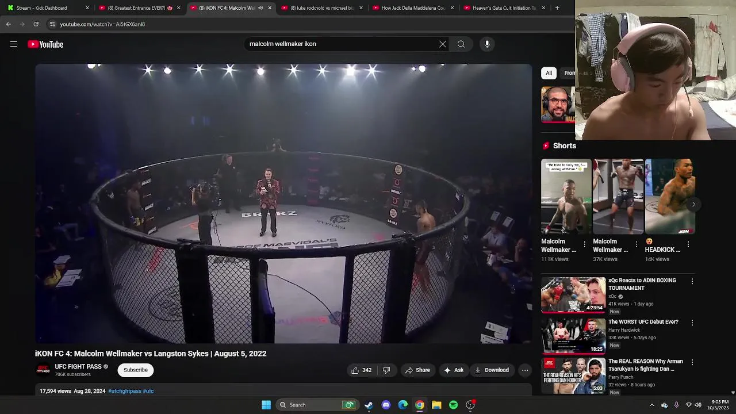Open the YouTube guide hamburger menu
The width and height of the screenshot is (736, 414).
[14, 44]
